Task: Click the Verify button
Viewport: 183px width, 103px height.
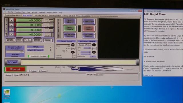Action: click(48, 40)
